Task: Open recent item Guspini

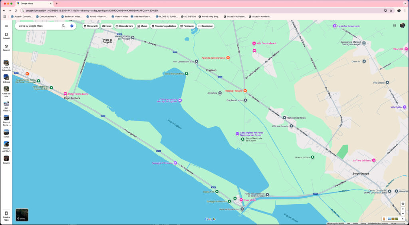Action: (6, 160)
